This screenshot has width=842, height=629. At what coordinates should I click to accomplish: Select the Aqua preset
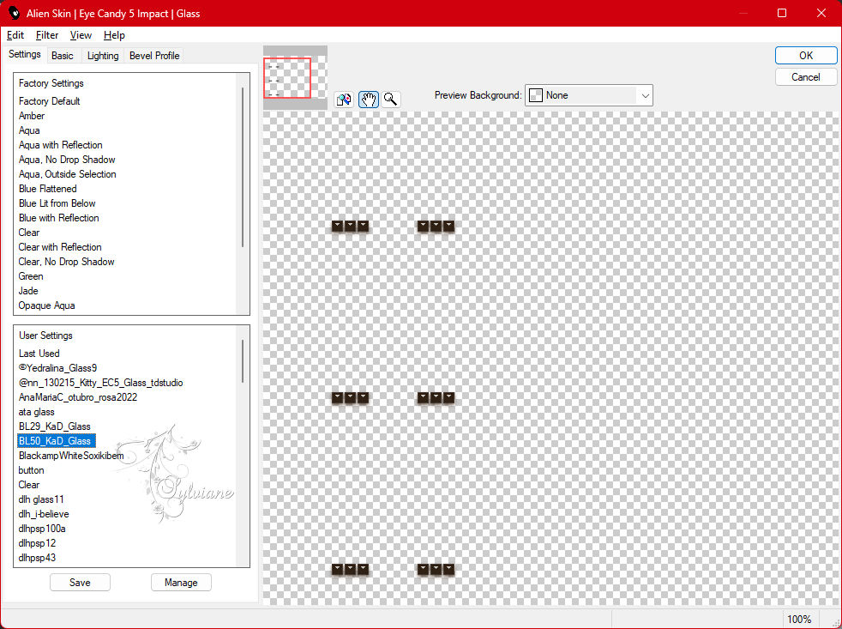pyautogui.click(x=29, y=130)
